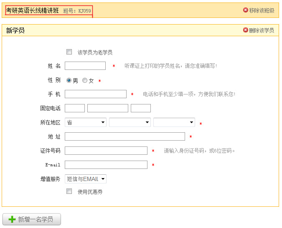This screenshot has width=282, height=228.
Task: Enable the 使用优惠券 checkbox
Action: pos(69,191)
